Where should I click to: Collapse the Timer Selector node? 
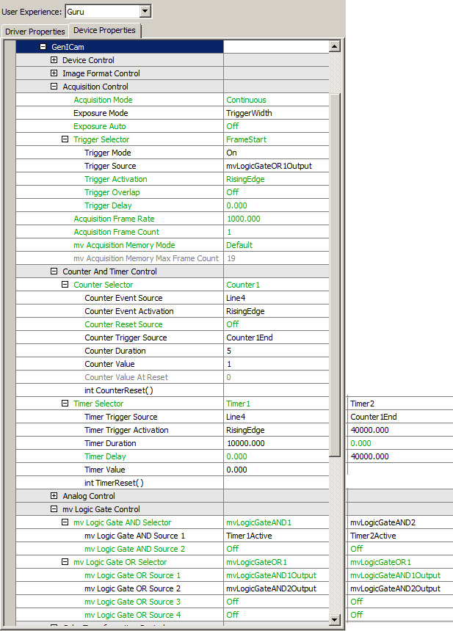(x=65, y=404)
